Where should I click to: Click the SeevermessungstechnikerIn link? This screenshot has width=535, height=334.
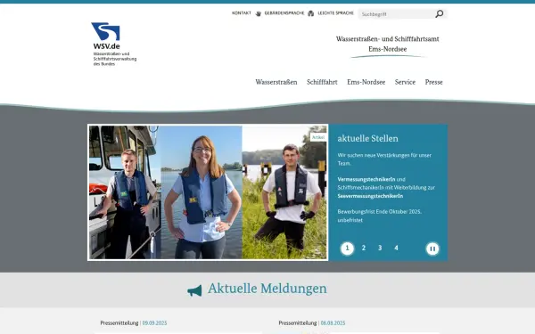tap(370, 196)
